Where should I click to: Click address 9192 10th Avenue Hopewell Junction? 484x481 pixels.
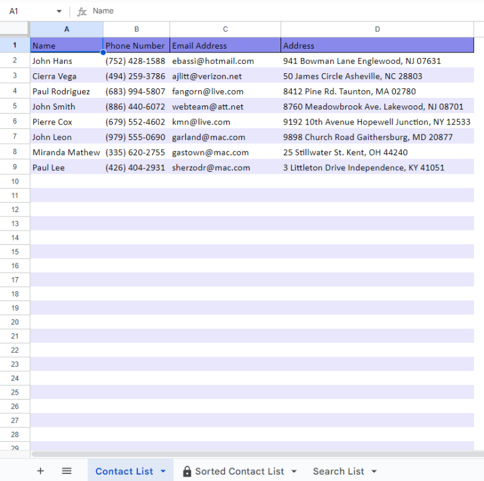[x=377, y=121]
